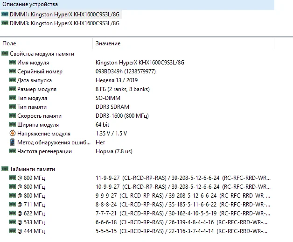Click icon of 800 МГц row with 11-9-9-27

pyautogui.click(x=12, y=178)
